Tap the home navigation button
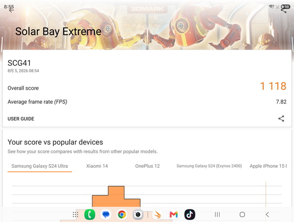Screen dimensions: 294x222 [242, 215]
